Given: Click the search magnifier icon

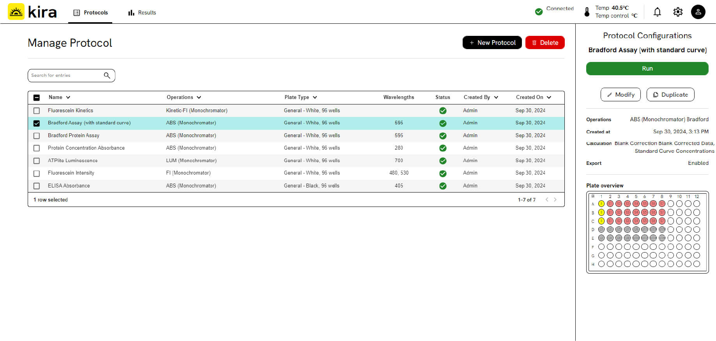Looking at the screenshot, I should click(107, 76).
